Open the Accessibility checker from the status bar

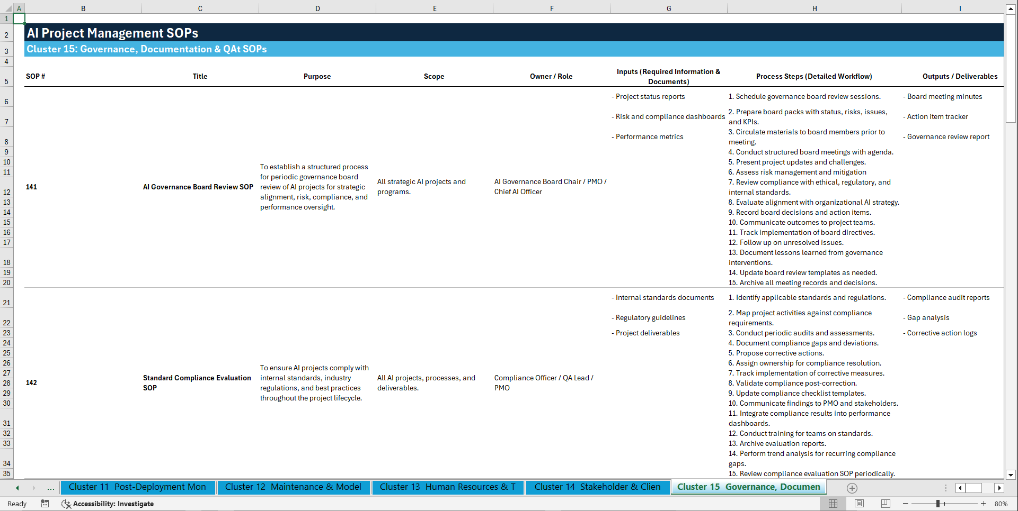(x=108, y=504)
